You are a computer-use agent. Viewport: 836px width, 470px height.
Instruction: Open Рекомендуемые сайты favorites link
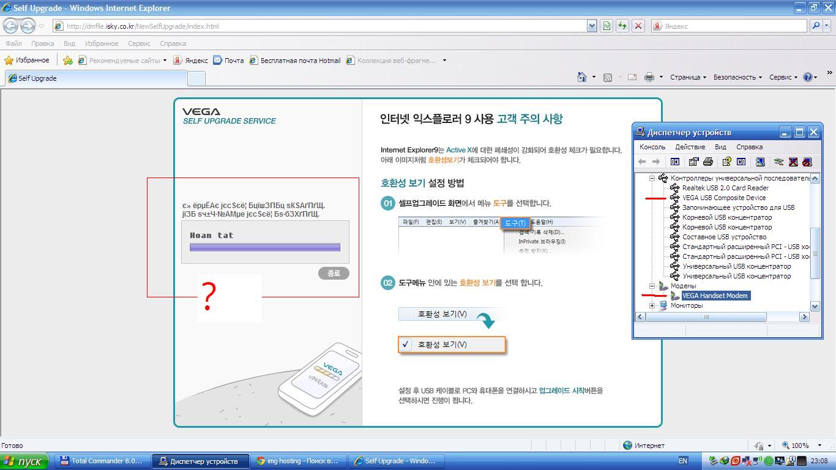(122, 60)
